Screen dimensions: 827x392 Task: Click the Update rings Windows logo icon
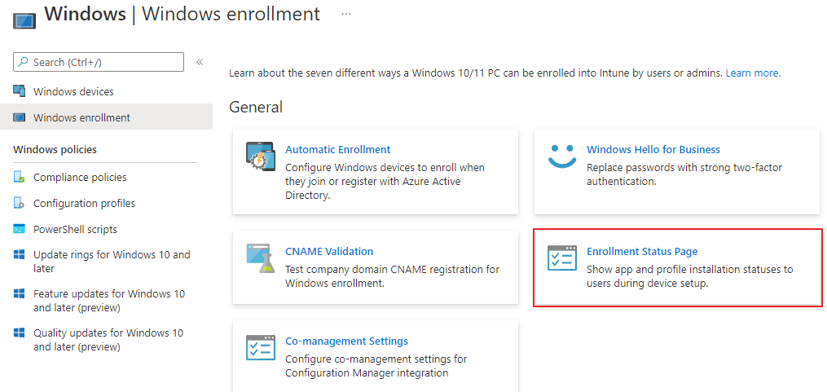19,255
